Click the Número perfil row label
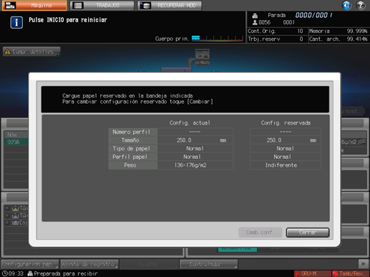Image resolution: width=370 pixels, height=277 pixels. [x=133, y=132]
